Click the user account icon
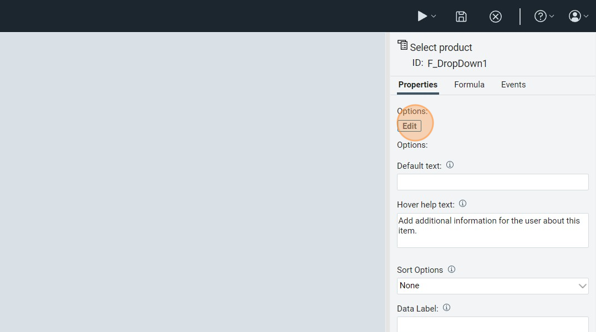596x332 pixels. click(x=575, y=17)
